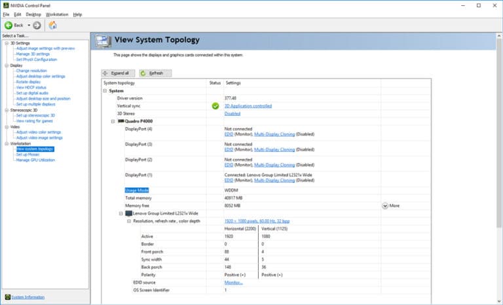Collapse the Video tree group
The height and width of the screenshot is (305, 503).
pyautogui.click(x=7, y=127)
